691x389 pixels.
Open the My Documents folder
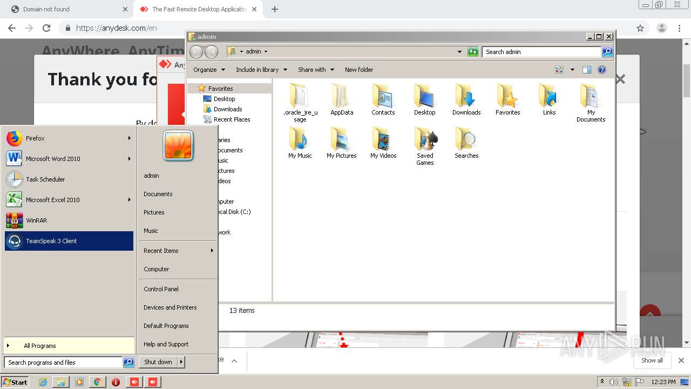pyautogui.click(x=591, y=103)
